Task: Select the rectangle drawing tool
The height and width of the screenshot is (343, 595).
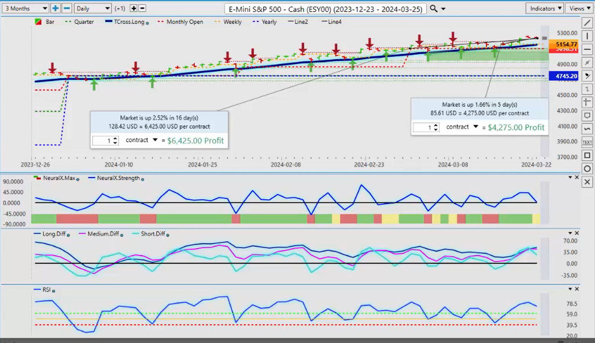Action: click(x=587, y=155)
